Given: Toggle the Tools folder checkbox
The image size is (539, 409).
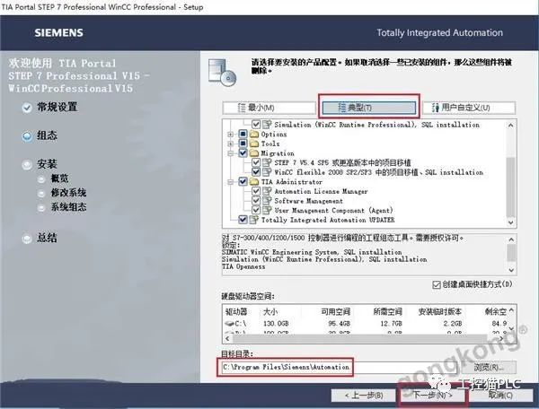Looking at the screenshot, I should point(243,144).
